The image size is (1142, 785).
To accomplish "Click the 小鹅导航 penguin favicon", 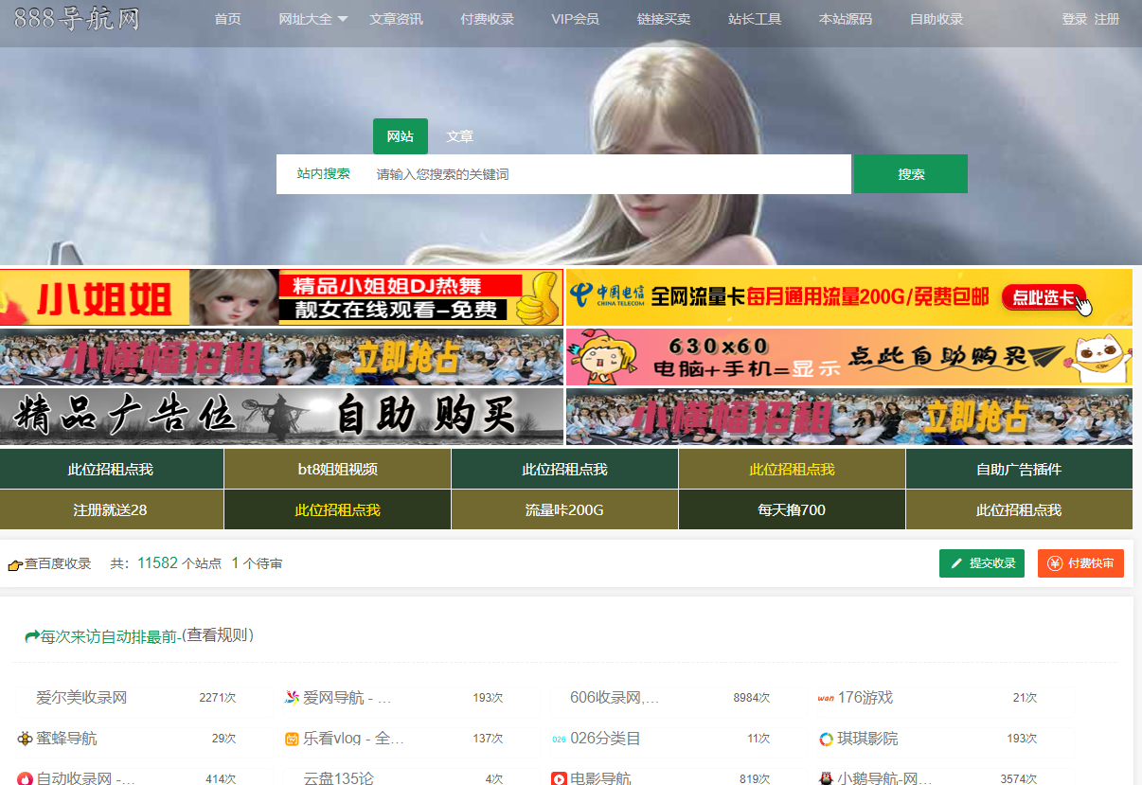I will point(826,778).
